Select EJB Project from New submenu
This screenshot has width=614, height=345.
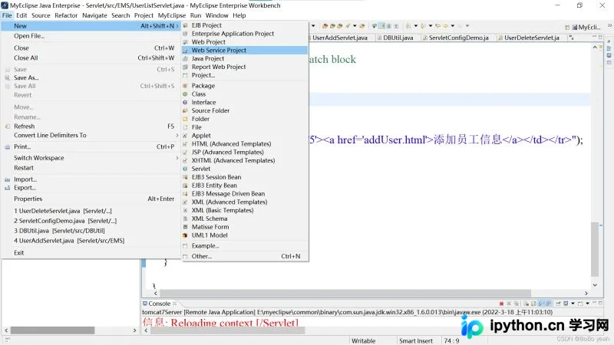click(x=245, y=25)
